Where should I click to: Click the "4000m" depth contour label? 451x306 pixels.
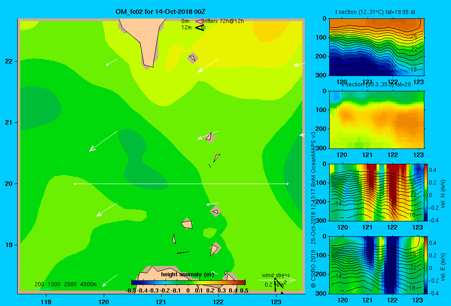click(x=88, y=284)
